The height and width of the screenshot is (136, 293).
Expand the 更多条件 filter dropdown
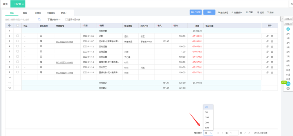[x=54, y=19]
